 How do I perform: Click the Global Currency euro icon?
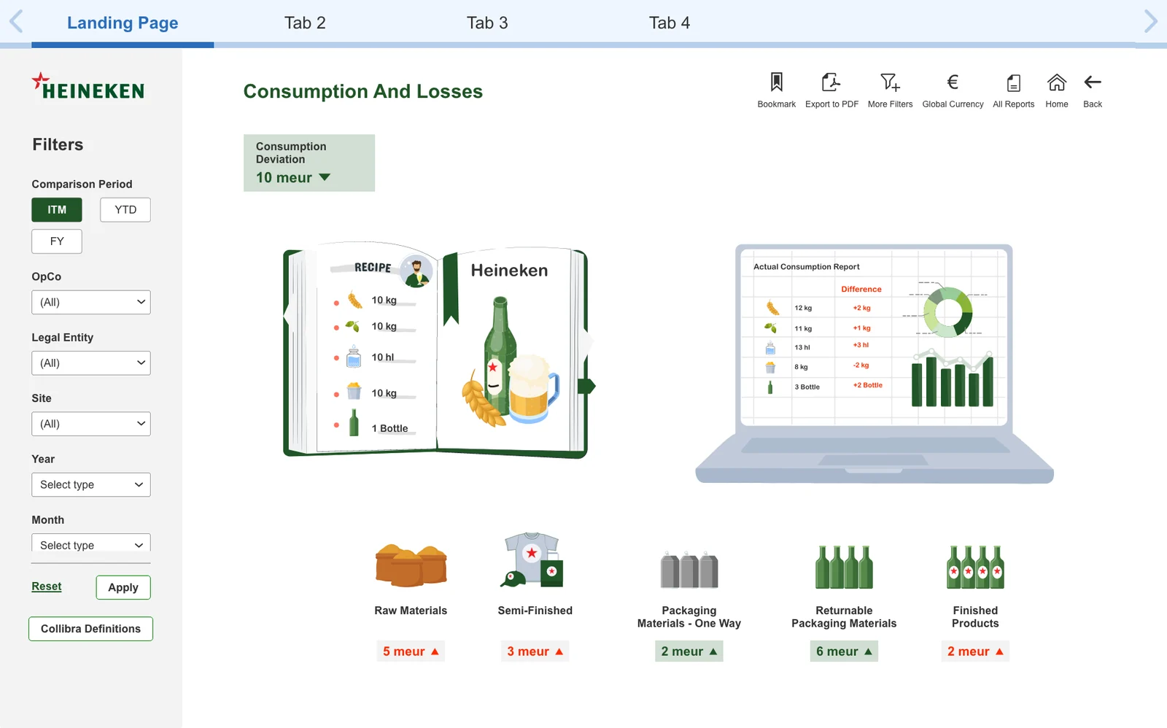tap(953, 82)
